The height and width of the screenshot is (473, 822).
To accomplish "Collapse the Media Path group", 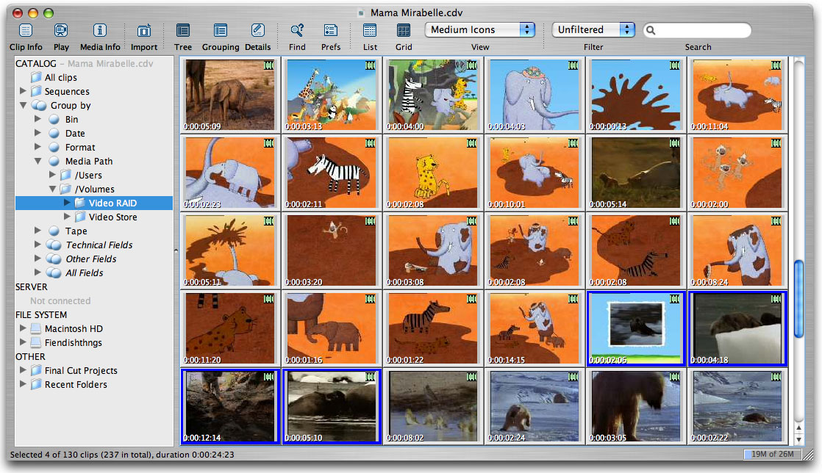I will point(37,162).
